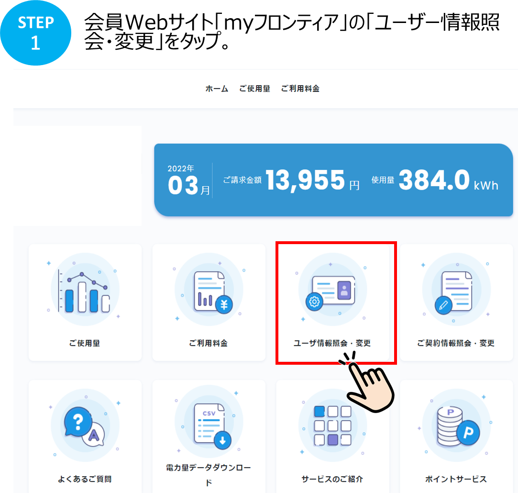518x493 pixels.
Task: Click the よくあるご質問 Q&A speech bubble icon
Action: coord(85,421)
